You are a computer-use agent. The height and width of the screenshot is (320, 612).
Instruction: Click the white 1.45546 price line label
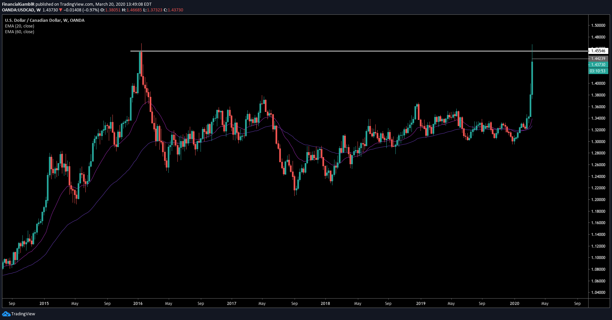598,51
